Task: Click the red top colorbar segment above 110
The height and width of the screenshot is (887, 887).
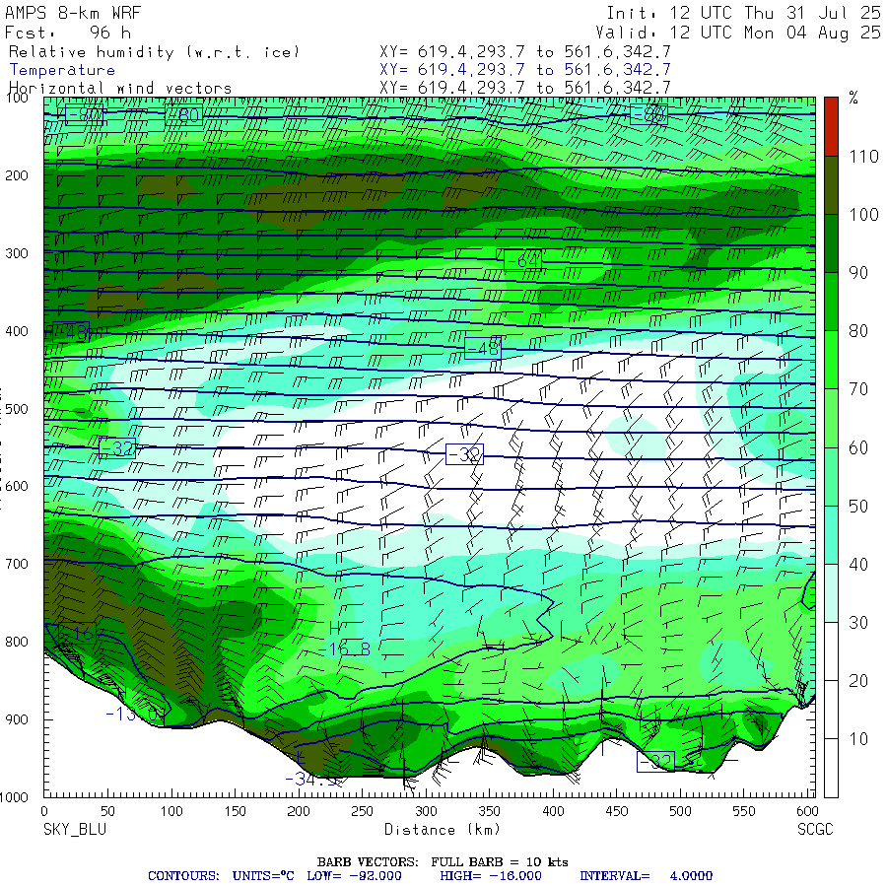Action: tap(831, 127)
